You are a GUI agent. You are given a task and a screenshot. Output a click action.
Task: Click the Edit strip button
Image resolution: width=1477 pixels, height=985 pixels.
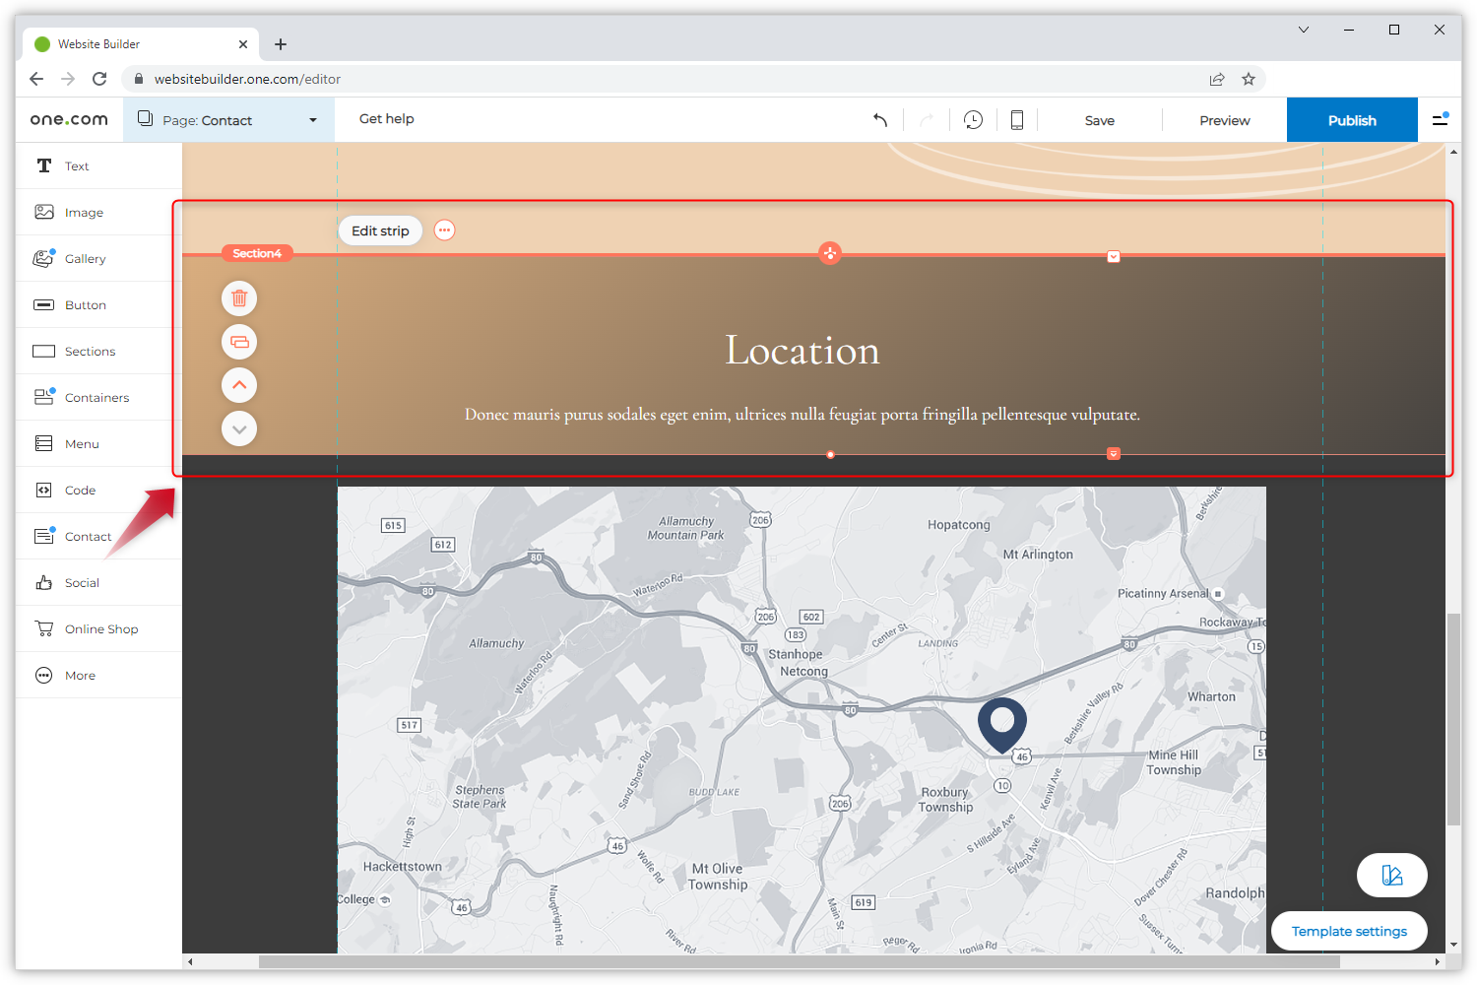click(x=380, y=230)
